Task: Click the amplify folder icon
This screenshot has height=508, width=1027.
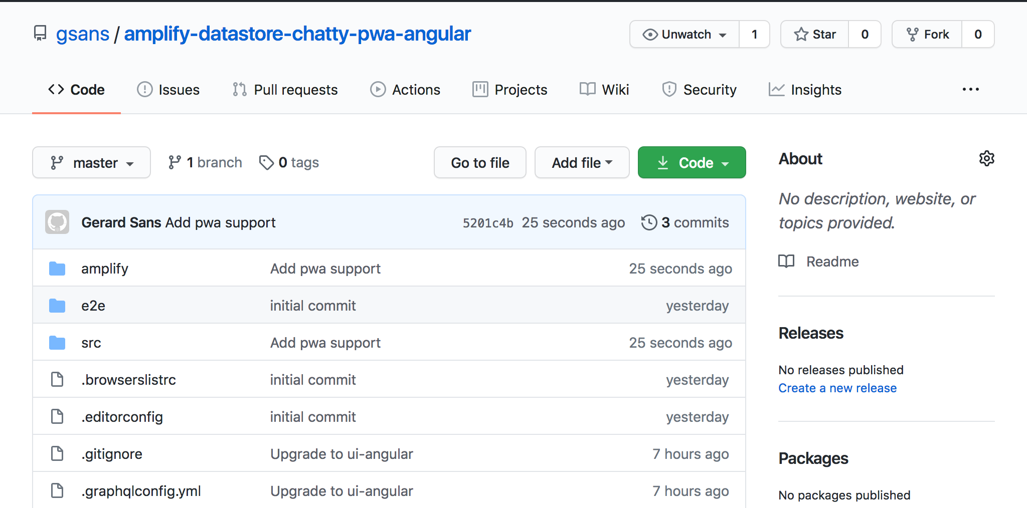Action: 57,269
